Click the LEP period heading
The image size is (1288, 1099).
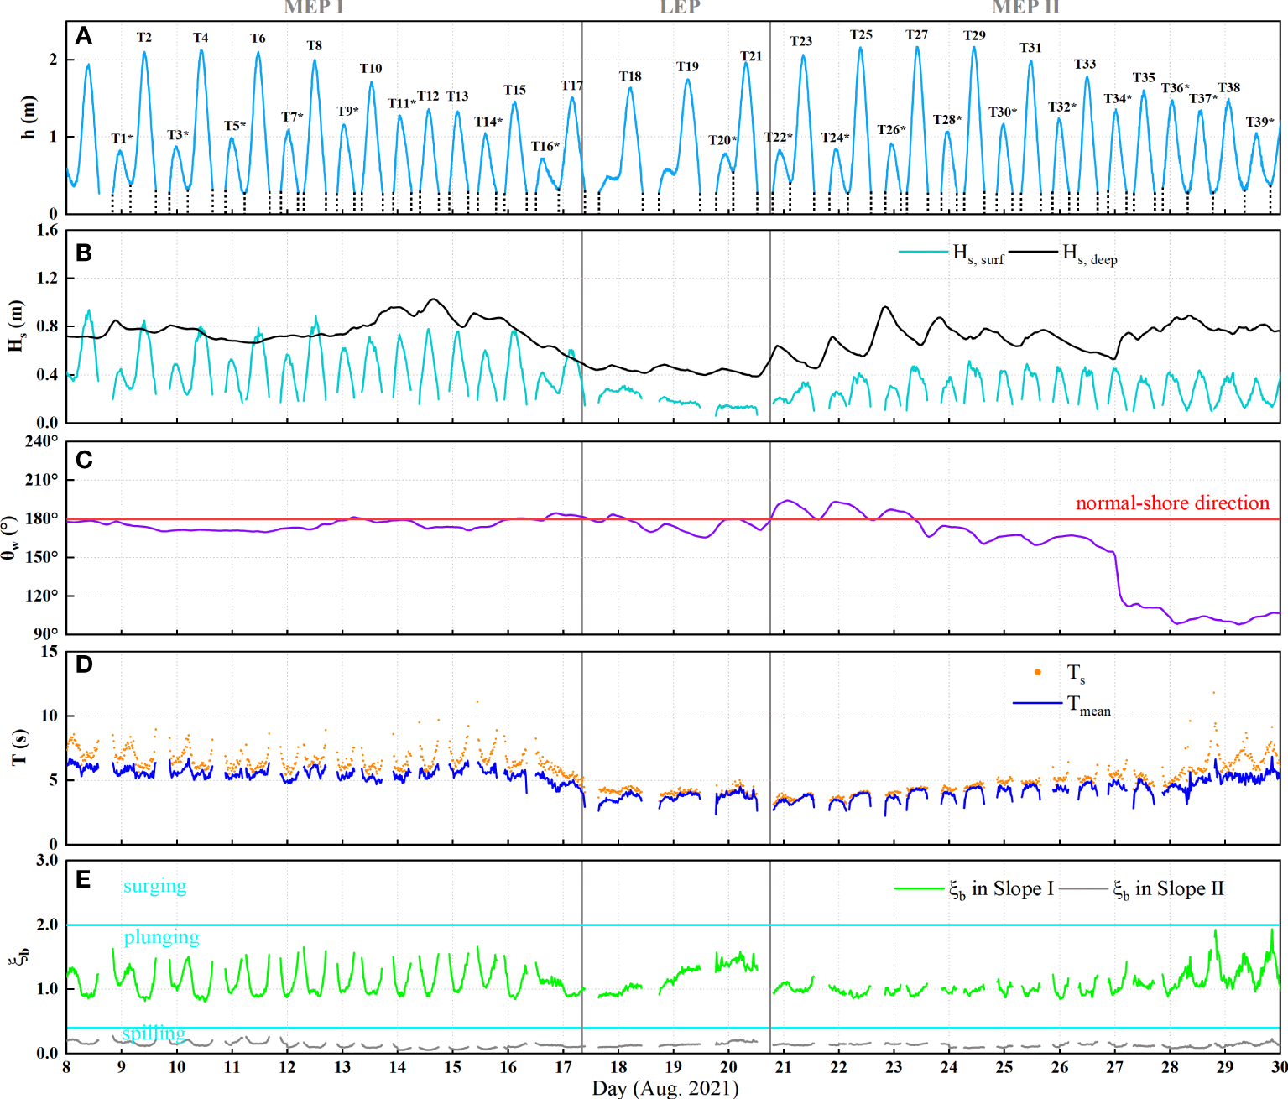pyautogui.click(x=680, y=8)
